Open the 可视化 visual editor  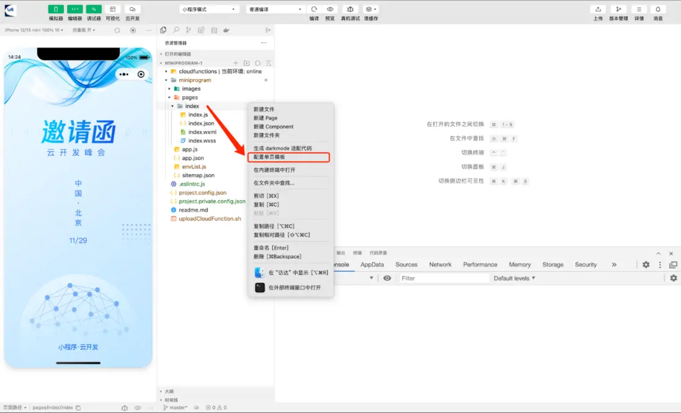pyautogui.click(x=112, y=9)
